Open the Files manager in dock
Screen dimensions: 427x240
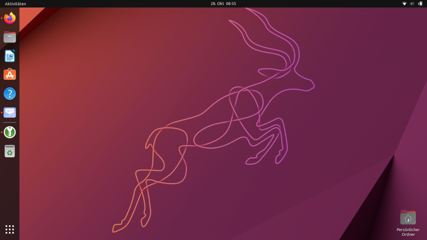click(10, 37)
